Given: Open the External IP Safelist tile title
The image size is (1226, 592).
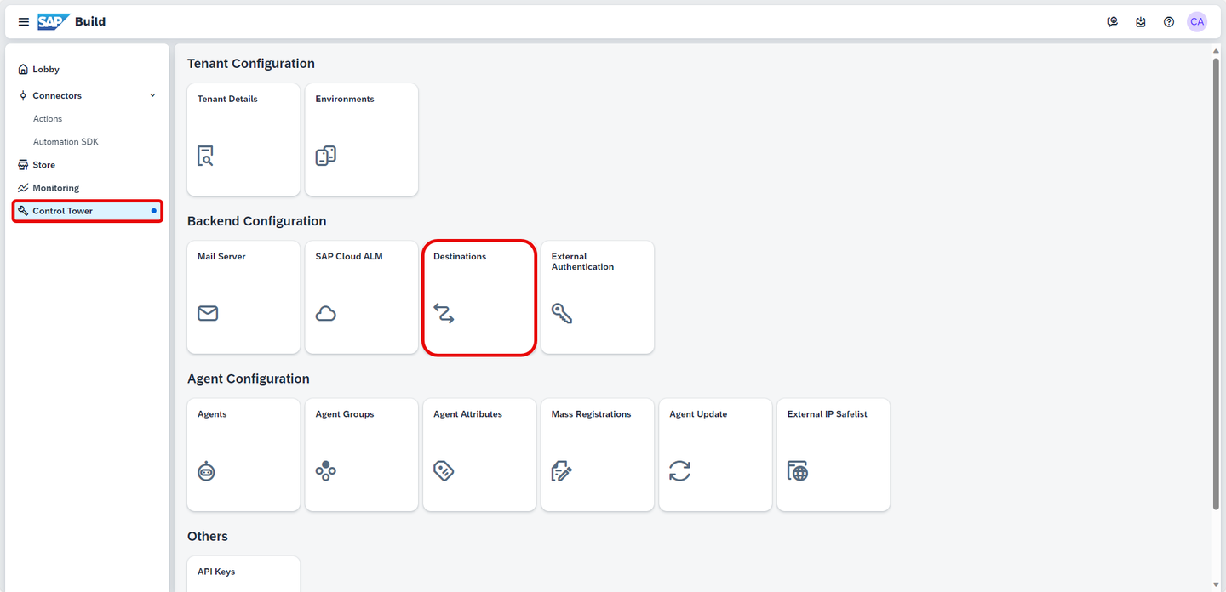Looking at the screenshot, I should 828,414.
